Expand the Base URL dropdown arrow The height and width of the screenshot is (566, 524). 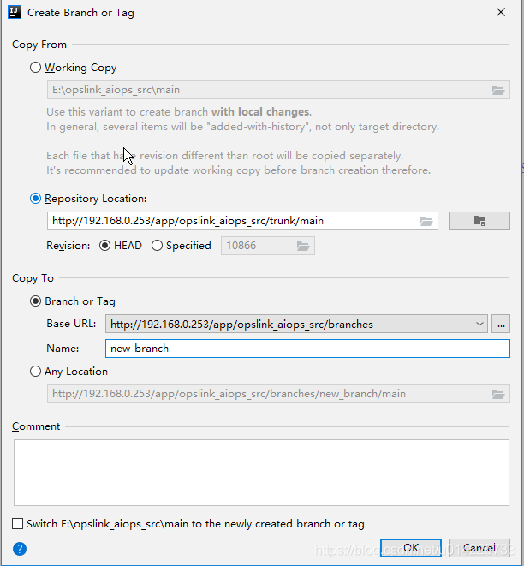click(x=479, y=325)
